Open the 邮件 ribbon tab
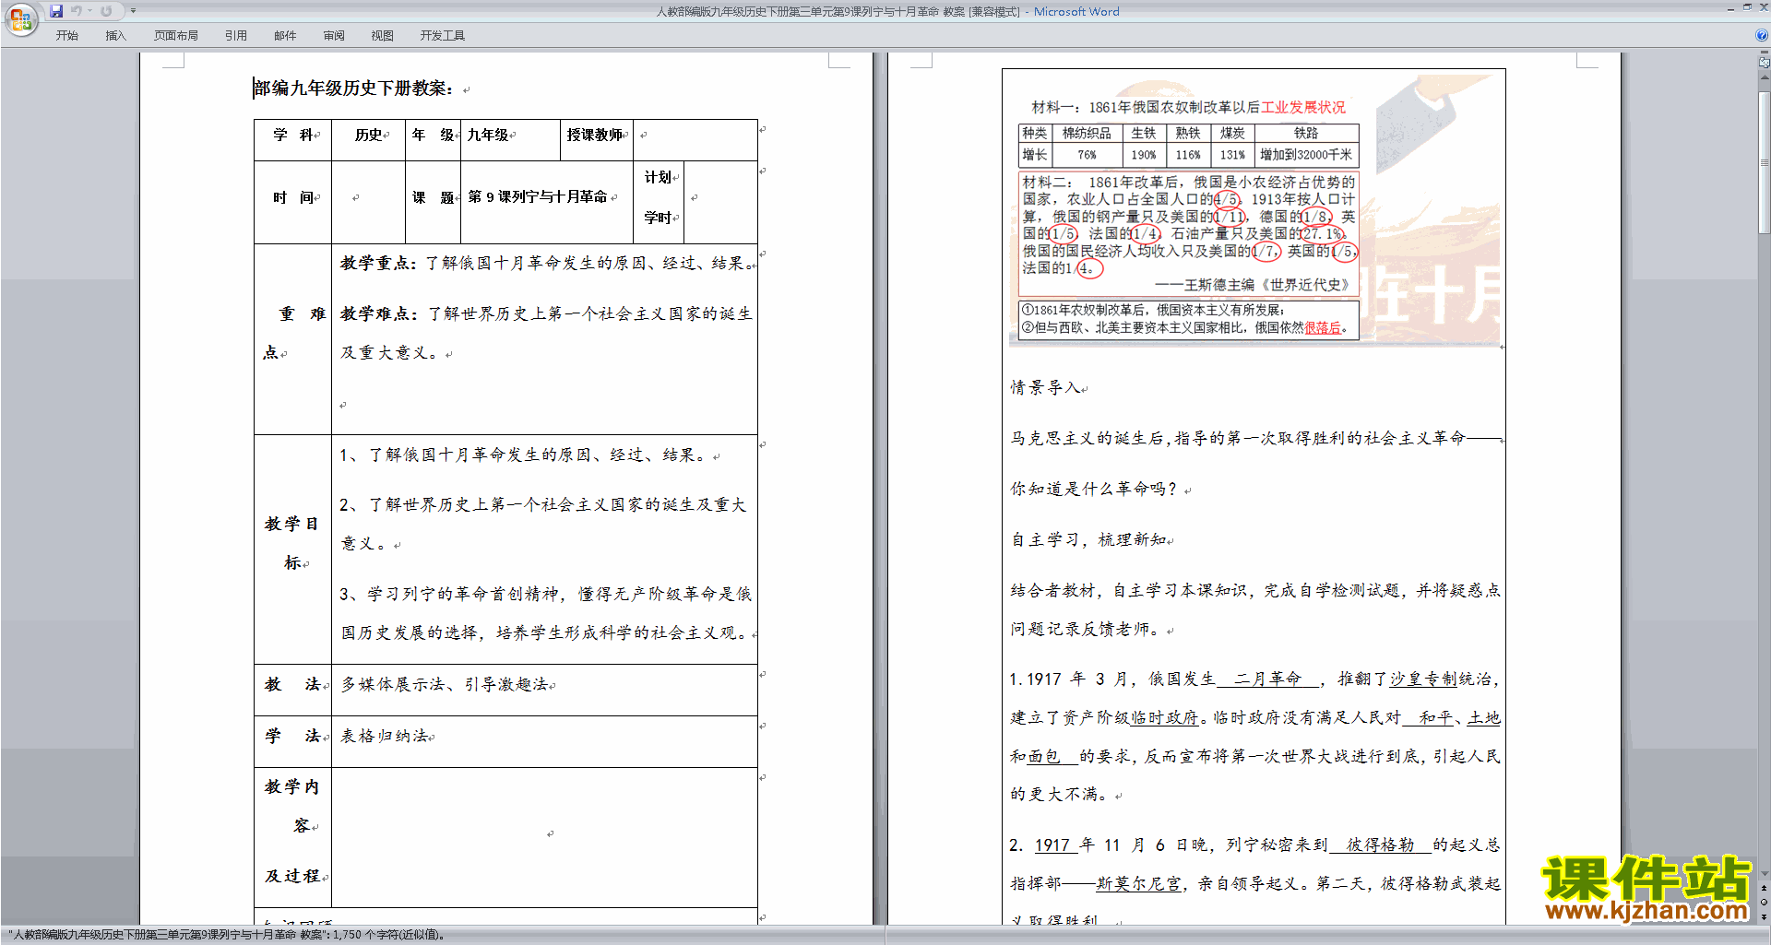 [285, 36]
